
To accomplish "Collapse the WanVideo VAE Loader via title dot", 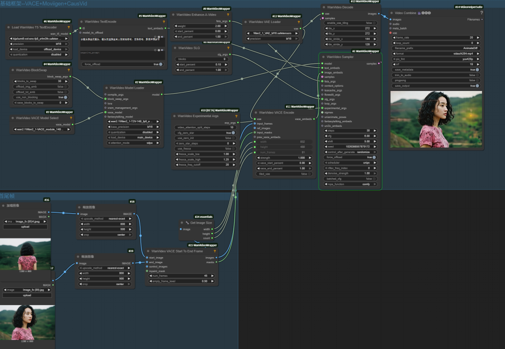I will [245, 22].
